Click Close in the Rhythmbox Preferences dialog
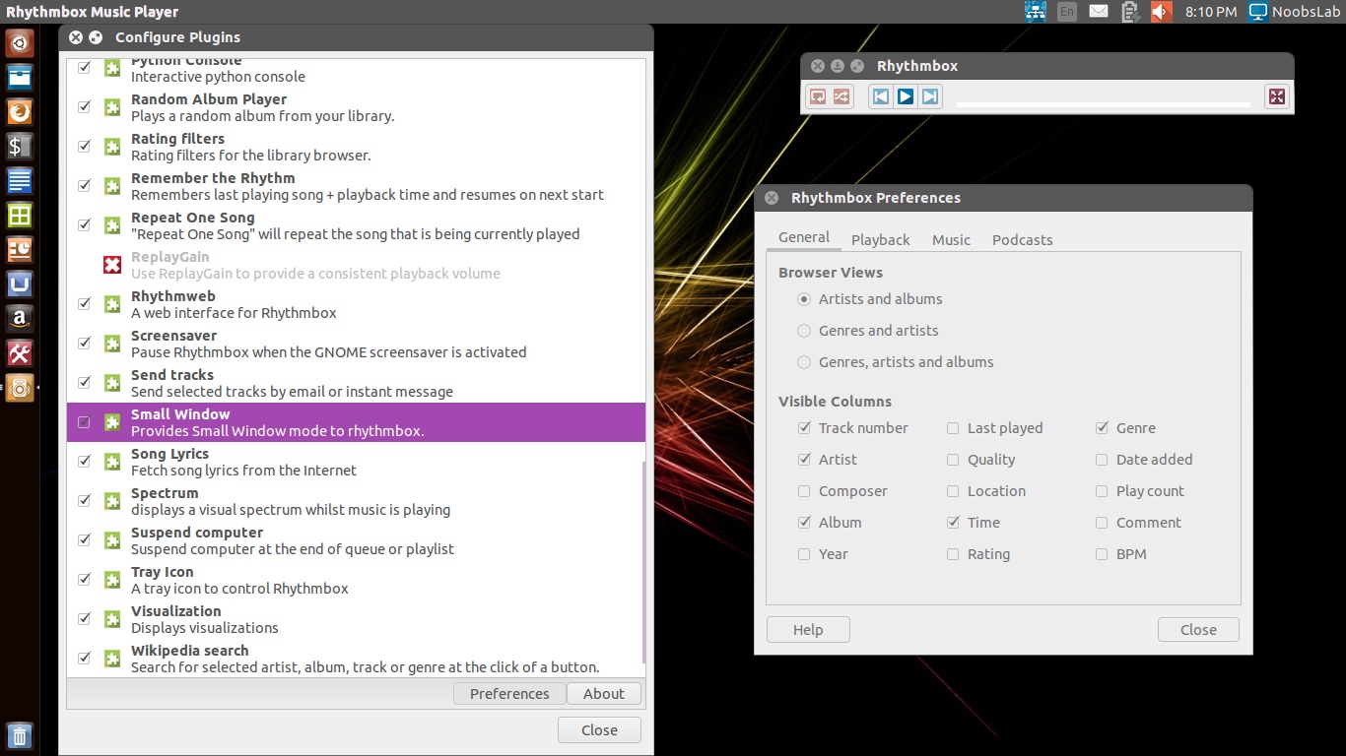The width and height of the screenshot is (1346, 756). coord(1198,630)
